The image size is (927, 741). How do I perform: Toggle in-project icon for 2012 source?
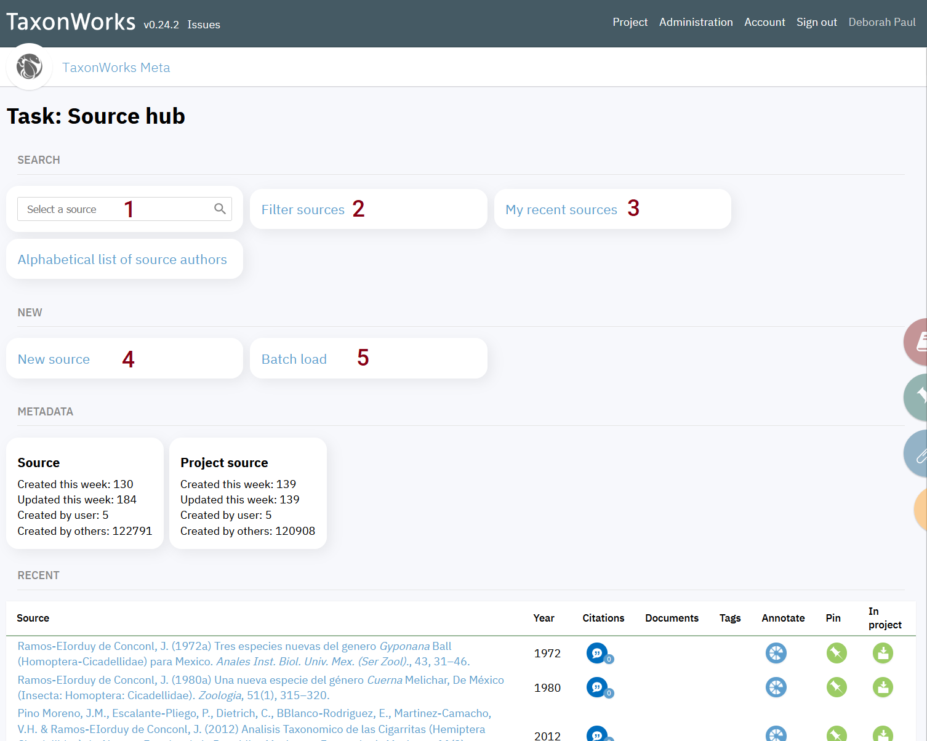click(883, 734)
